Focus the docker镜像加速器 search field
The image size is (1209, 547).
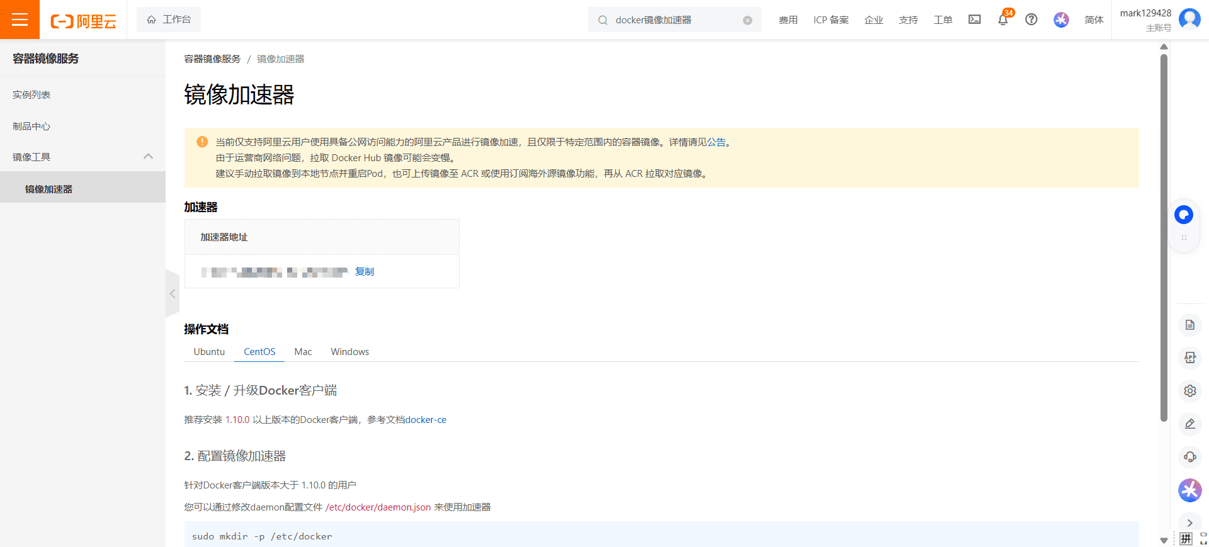pos(674,20)
